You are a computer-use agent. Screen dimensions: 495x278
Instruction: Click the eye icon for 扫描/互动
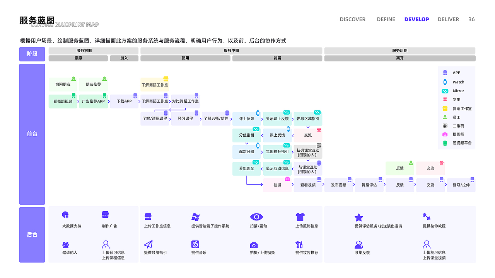coord(257,217)
